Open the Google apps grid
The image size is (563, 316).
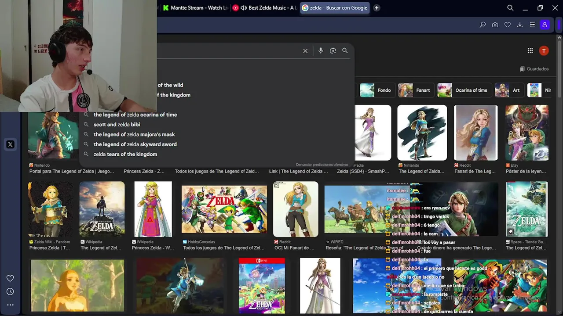(530, 51)
